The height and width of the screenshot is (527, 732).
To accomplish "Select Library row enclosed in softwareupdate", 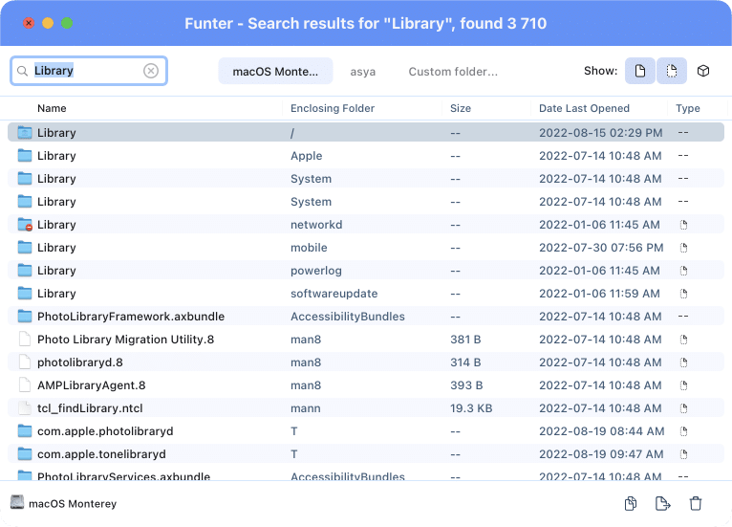I will [x=366, y=294].
